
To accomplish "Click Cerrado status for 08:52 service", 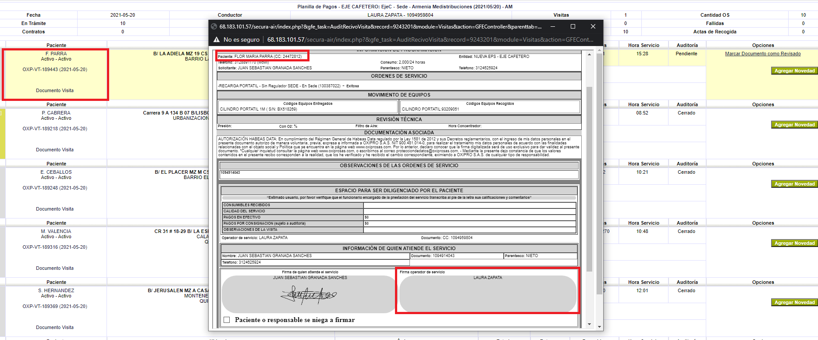I will coord(686,113).
